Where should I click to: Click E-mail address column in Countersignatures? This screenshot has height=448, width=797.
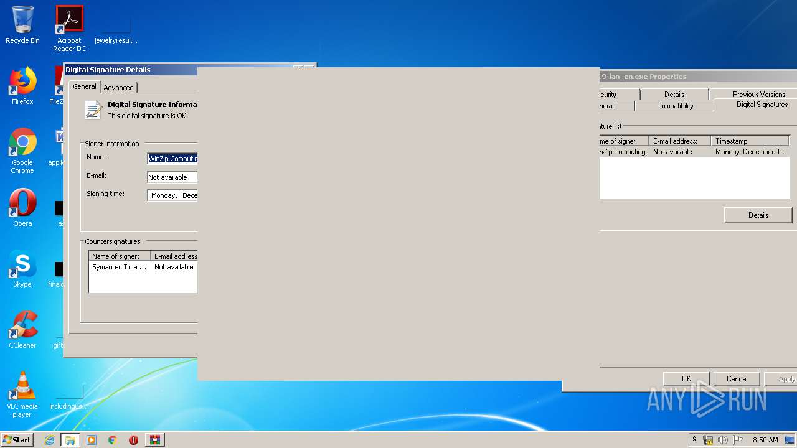click(x=174, y=256)
